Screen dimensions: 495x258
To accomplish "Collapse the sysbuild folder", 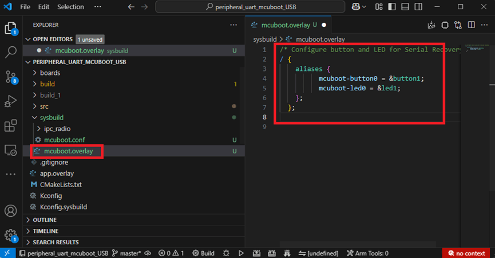I will coord(51,117).
